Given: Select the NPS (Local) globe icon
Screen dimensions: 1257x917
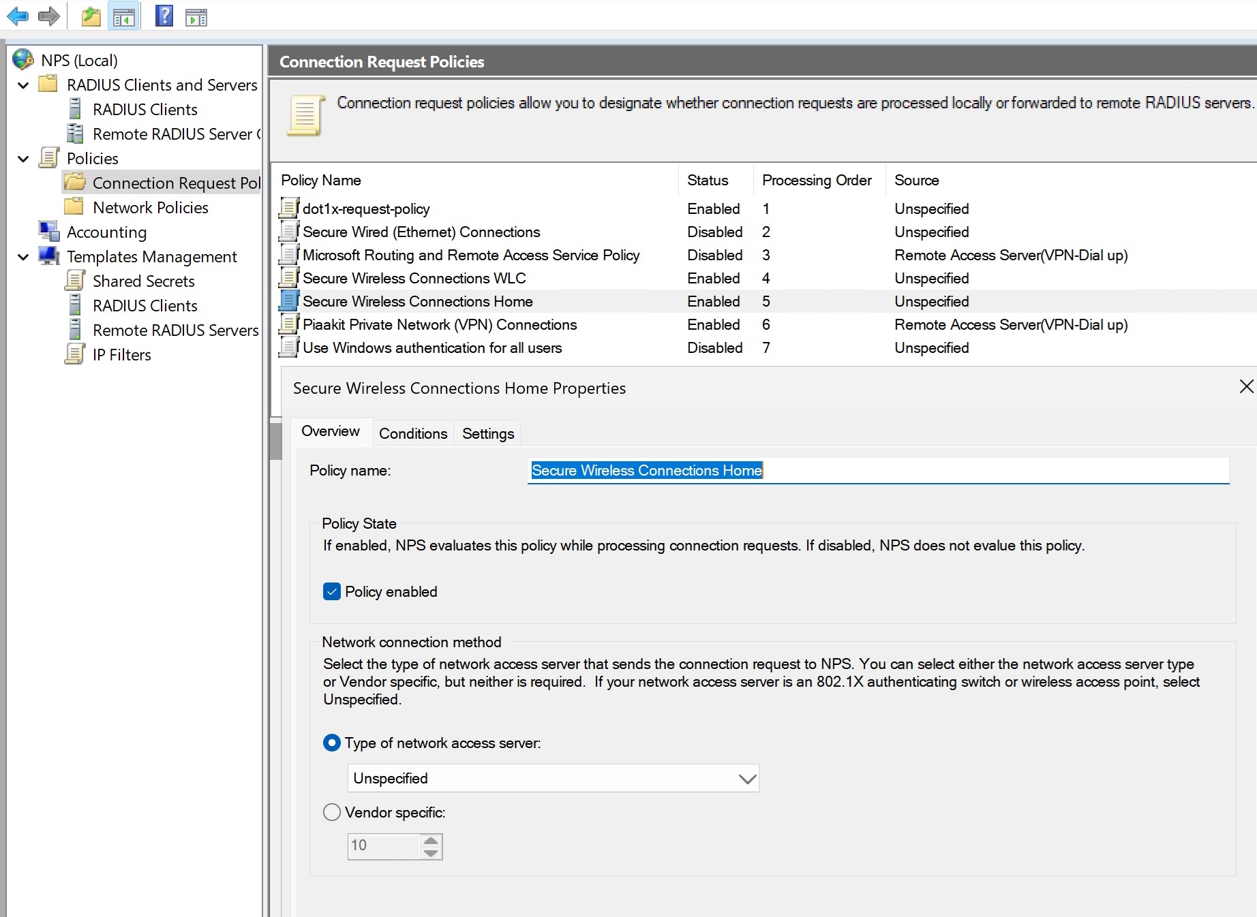Looking at the screenshot, I should point(23,60).
